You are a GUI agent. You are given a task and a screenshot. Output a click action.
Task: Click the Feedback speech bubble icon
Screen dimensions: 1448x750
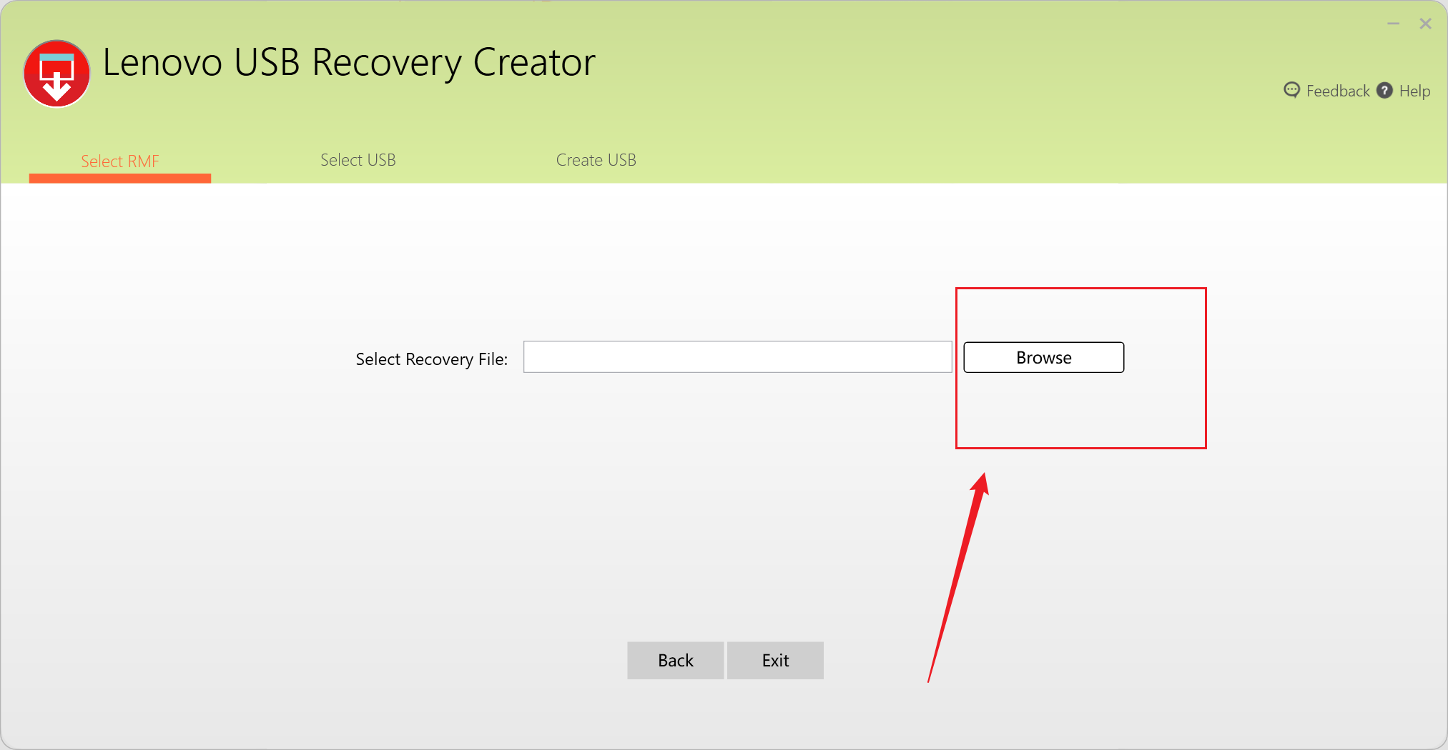(x=1291, y=90)
